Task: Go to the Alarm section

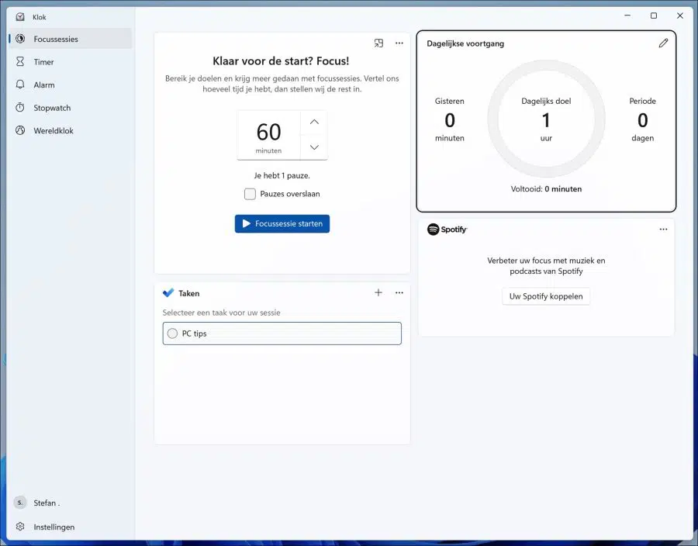Action: 71,85
